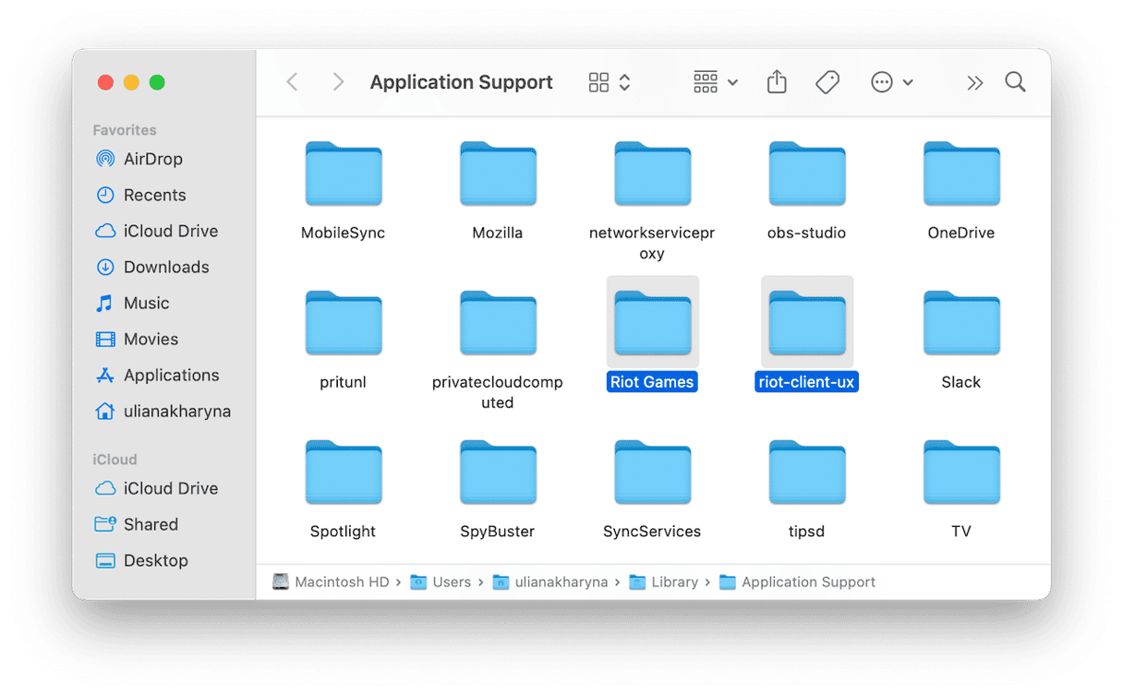The height and width of the screenshot is (695, 1123).
Task: Click the Slack folder name label
Action: [x=961, y=382]
